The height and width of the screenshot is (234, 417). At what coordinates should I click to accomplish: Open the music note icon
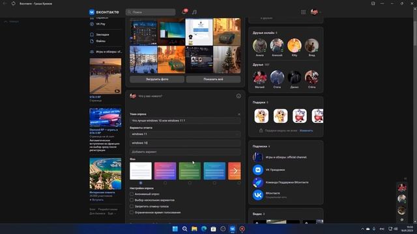194,12
